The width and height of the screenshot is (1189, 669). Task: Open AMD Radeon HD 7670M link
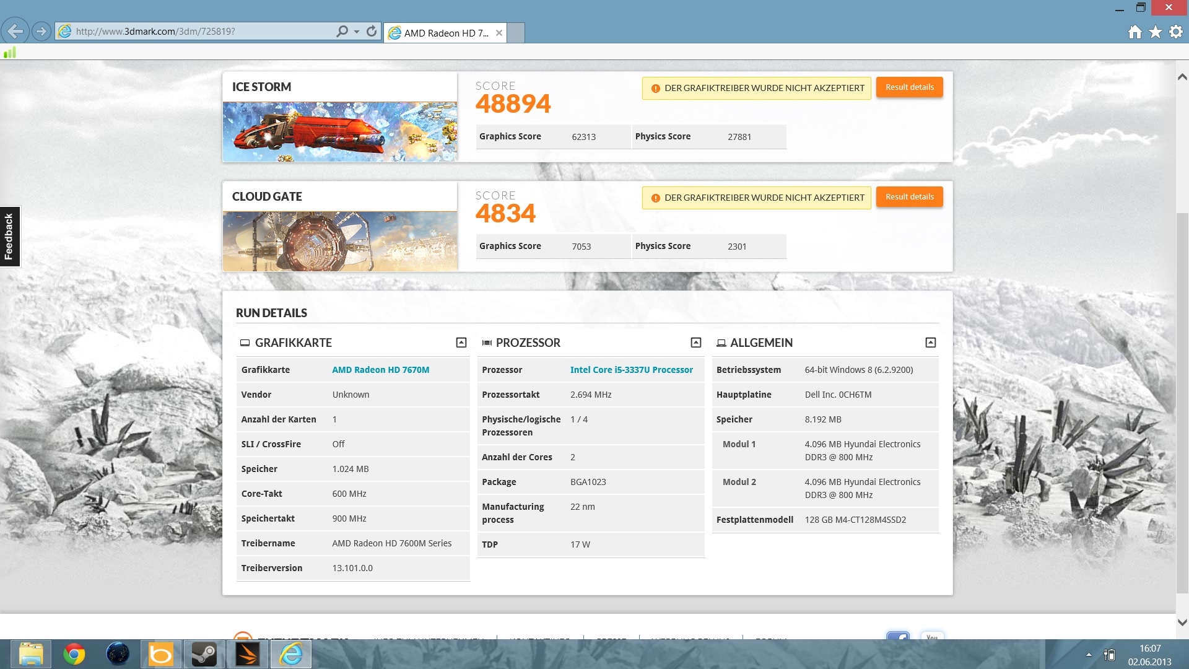coord(380,370)
